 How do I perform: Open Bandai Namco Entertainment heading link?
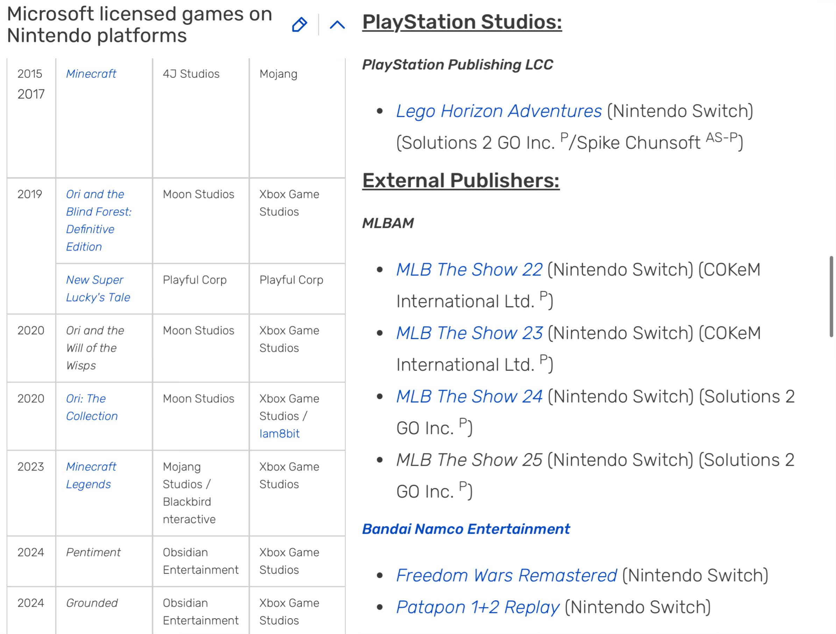pyautogui.click(x=466, y=529)
